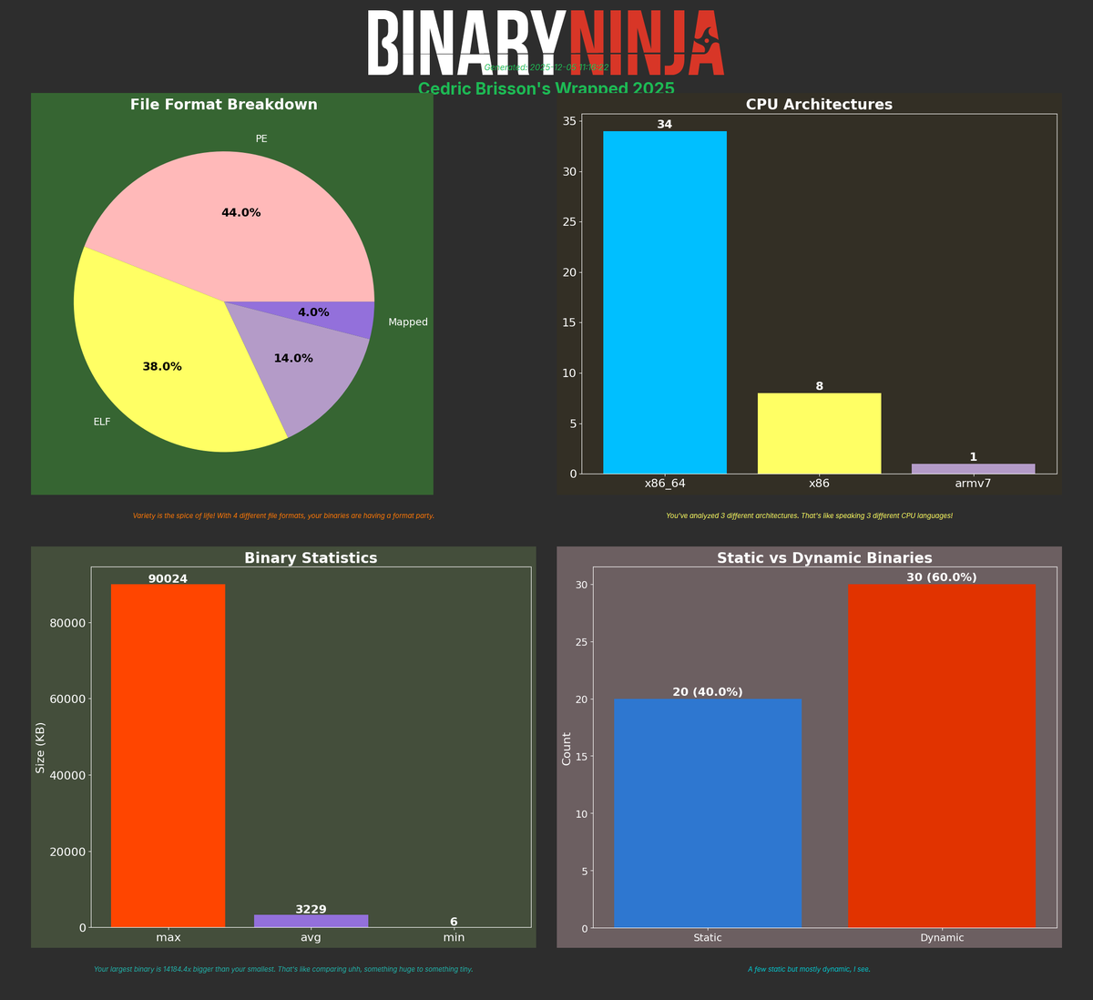Screen dimensions: 1093x1000
Task: Click the '1' value above armv7 bar
Action: (974, 457)
